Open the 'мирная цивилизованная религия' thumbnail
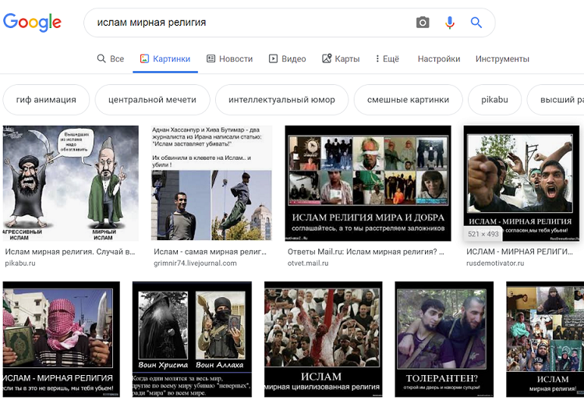Image resolution: width=584 pixels, height=400 pixels. click(324, 339)
